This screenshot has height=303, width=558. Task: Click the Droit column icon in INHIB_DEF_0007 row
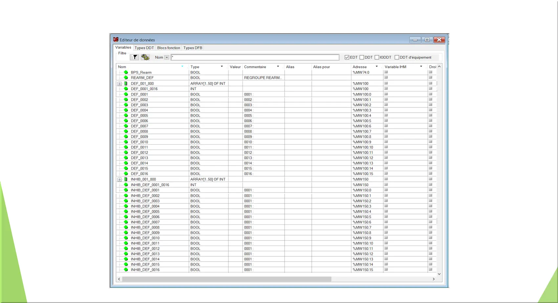coord(430,222)
